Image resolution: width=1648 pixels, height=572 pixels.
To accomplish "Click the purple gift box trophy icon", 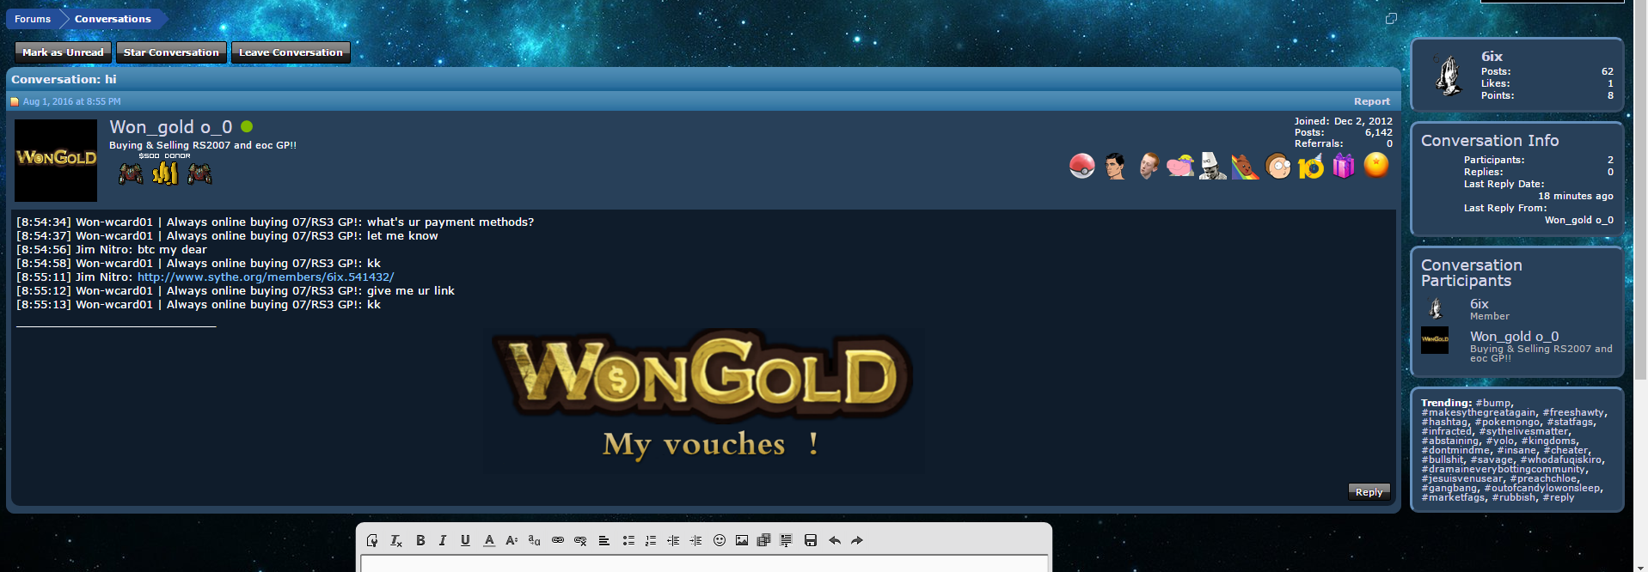I will tap(1344, 166).
